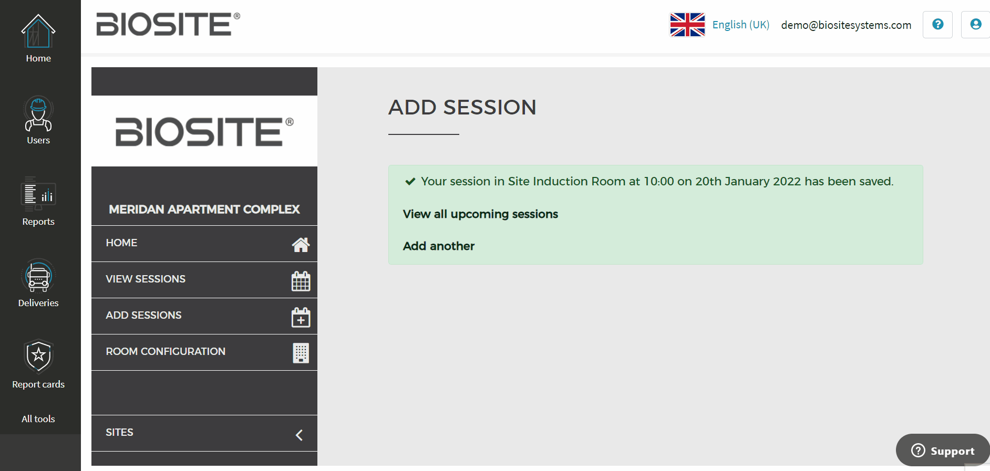Open the Report cards shield icon
990x471 pixels.
[x=38, y=357]
